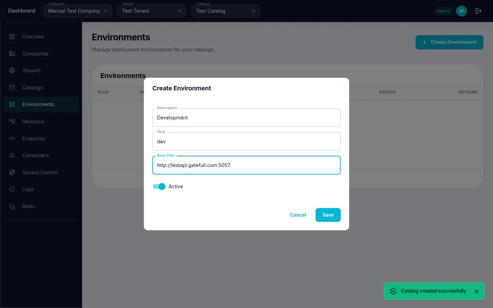This screenshot has height=308, width=493.
Task: Open the Roles section
Action: [28, 206]
